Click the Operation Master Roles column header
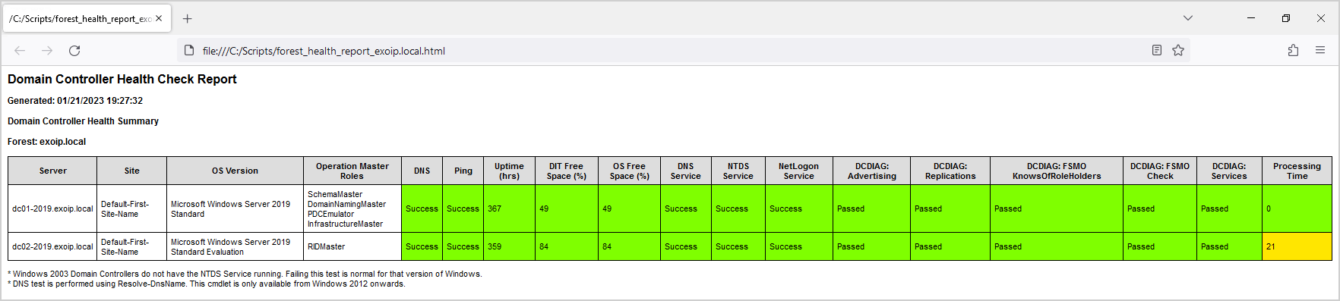 click(x=352, y=171)
